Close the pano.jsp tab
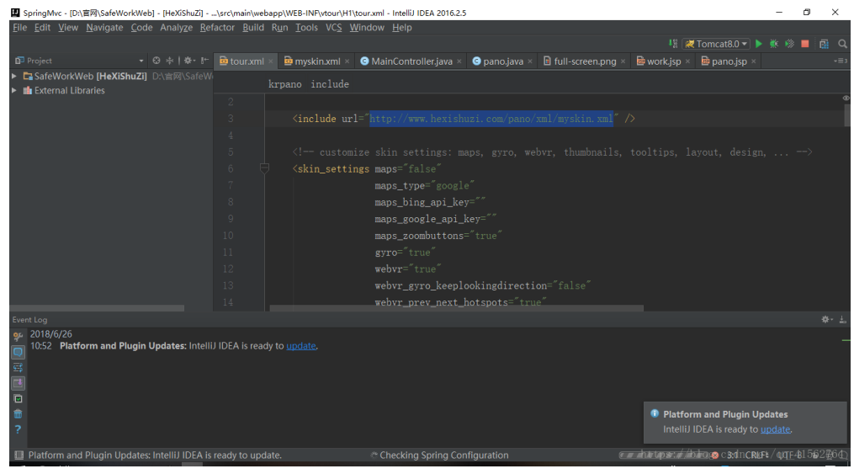The width and height of the screenshot is (854, 474). (754, 61)
